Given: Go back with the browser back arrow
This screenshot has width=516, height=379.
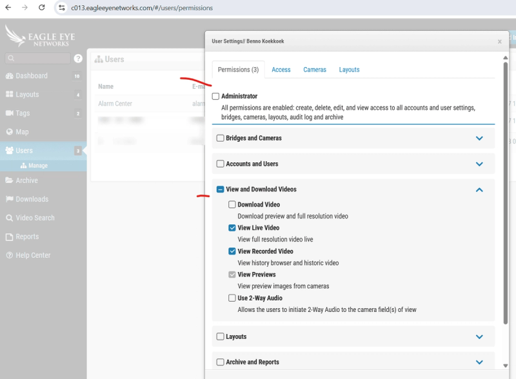Looking at the screenshot, I should (x=8, y=8).
